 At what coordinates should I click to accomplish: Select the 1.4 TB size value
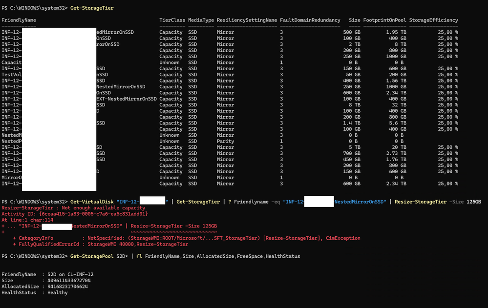[x=352, y=123]
